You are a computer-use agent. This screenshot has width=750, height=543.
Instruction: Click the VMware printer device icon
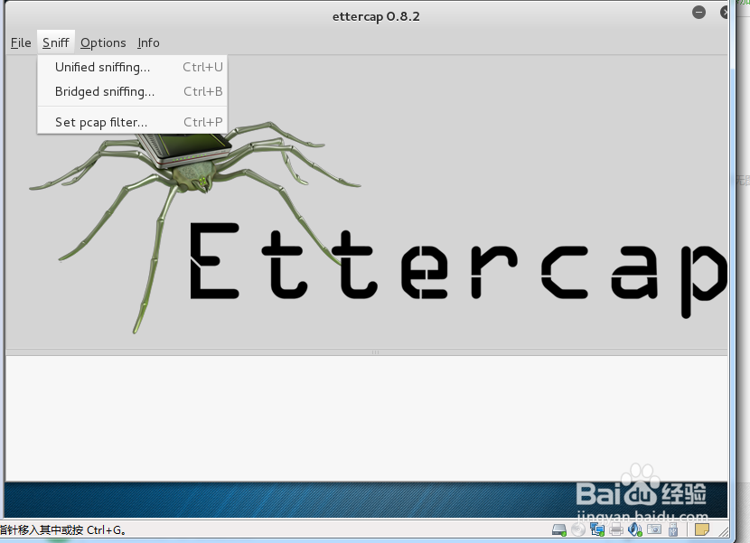click(616, 529)
